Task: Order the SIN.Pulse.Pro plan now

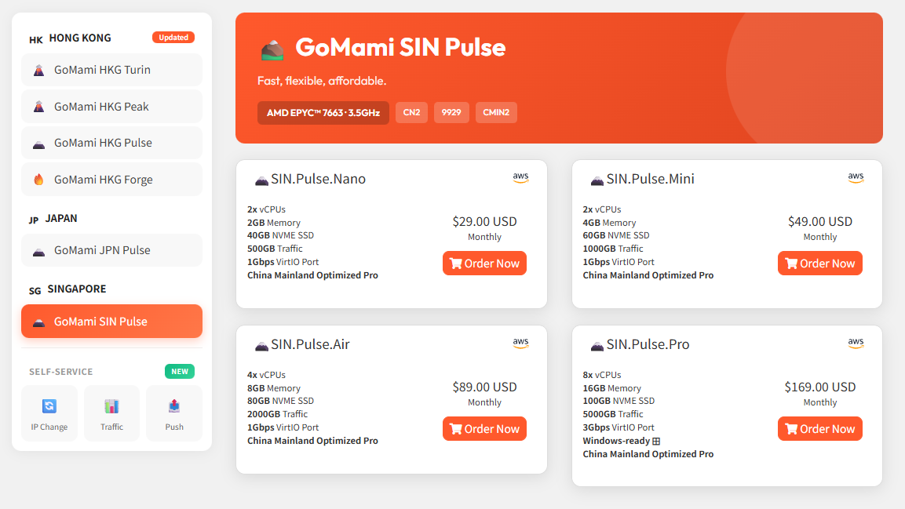Action: (x=819, y=429)
